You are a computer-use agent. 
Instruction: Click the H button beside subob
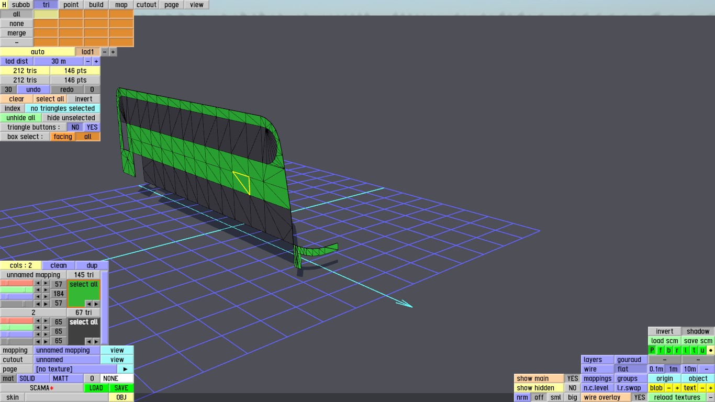pos(4,5)
